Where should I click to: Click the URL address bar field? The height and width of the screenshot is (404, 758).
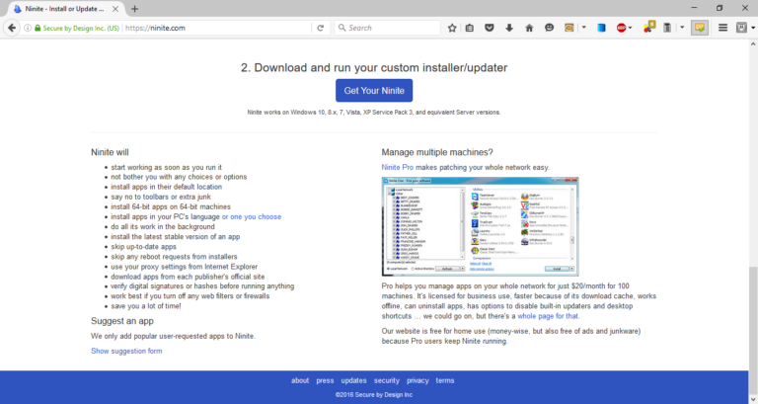point(216,28)
